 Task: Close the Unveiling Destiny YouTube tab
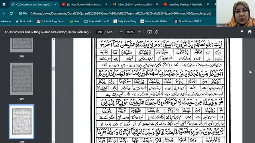click(208, 4)
